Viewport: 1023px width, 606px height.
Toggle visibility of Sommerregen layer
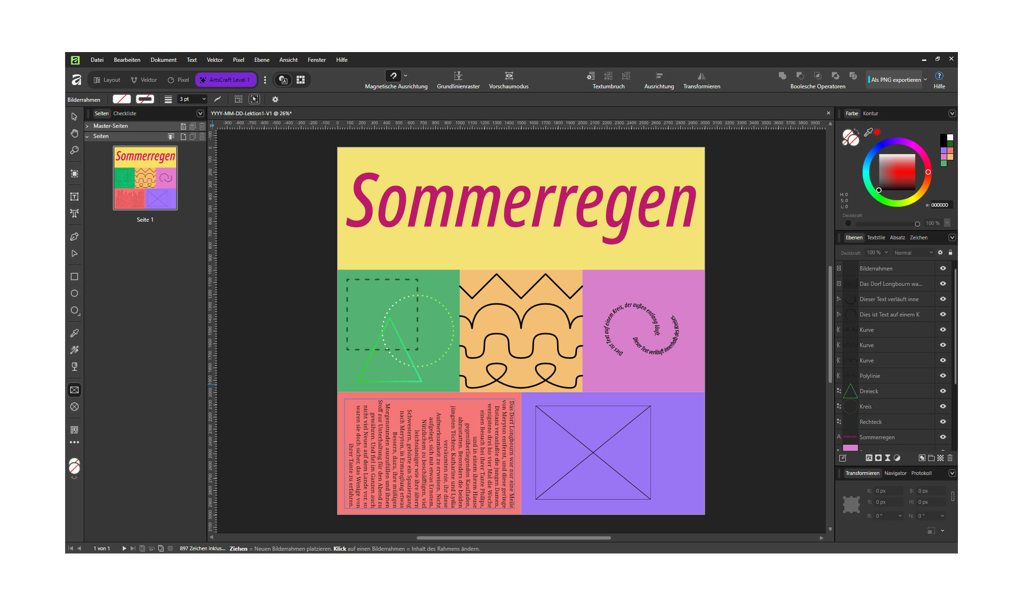[x=943, y=437]
